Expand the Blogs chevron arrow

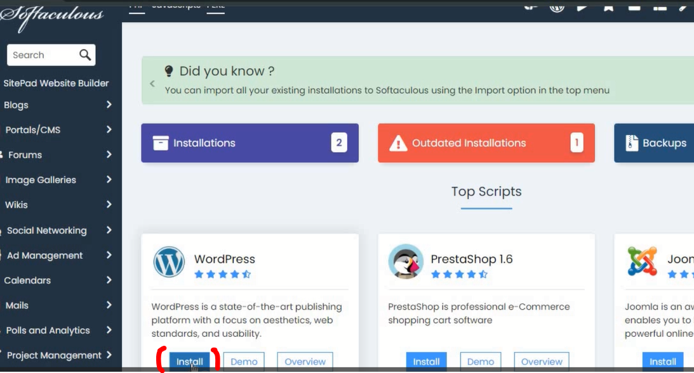109,104
